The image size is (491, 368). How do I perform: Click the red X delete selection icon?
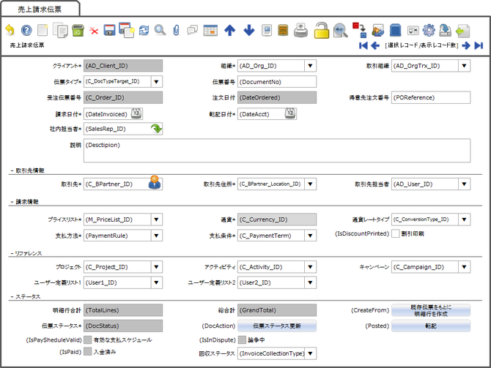94,30
